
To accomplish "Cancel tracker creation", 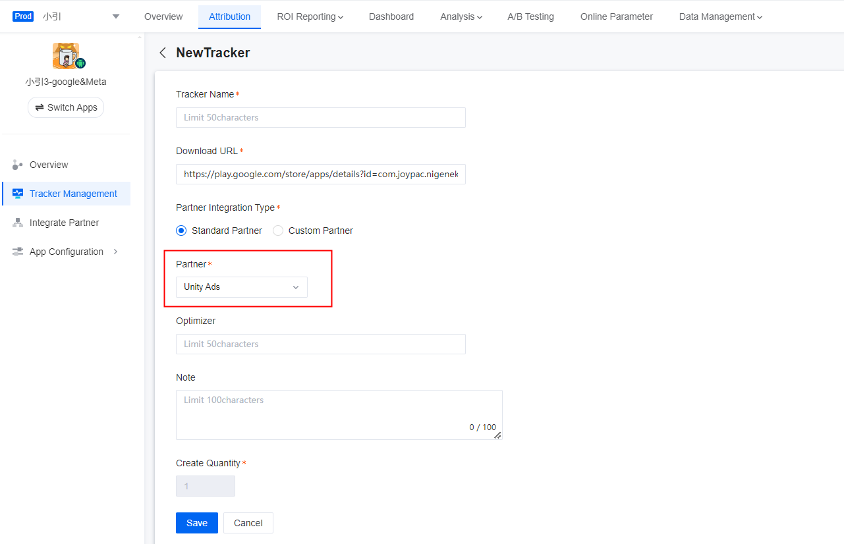I will pos(248,522).
